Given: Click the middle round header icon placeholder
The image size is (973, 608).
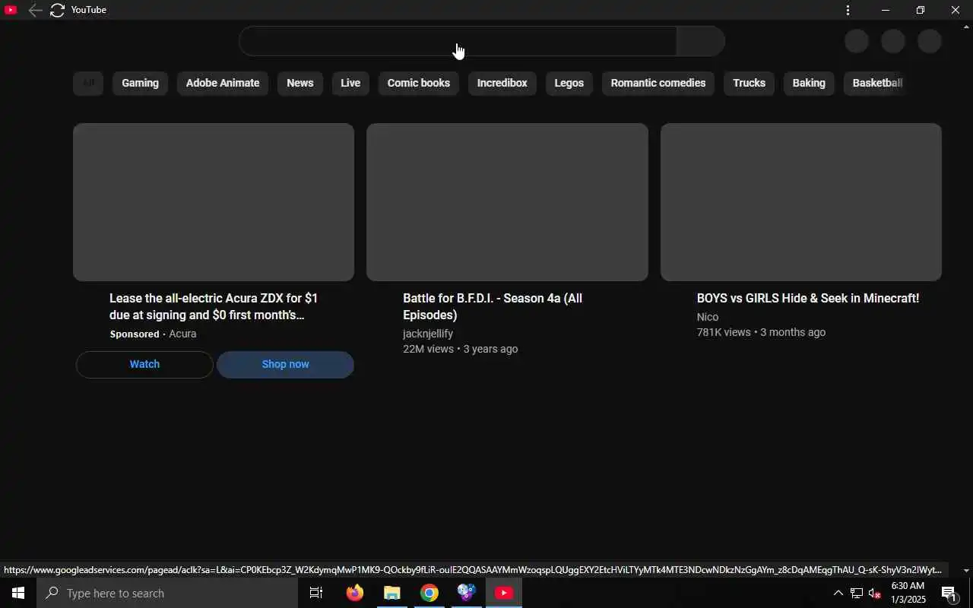Looking at the screenshot, I should [x=893, y=41].
